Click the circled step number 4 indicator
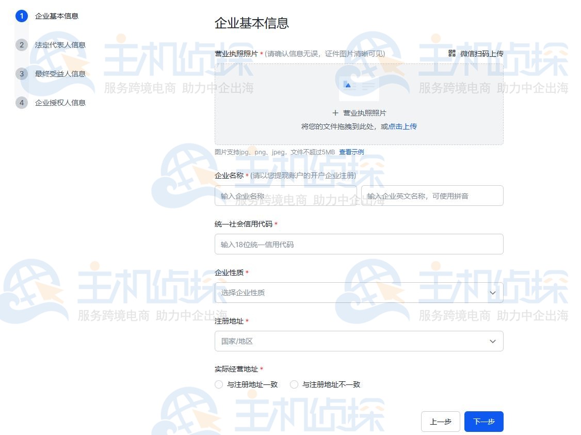This screenshot has height=435, width=581. pyautogui.click(x=21, y=103)
